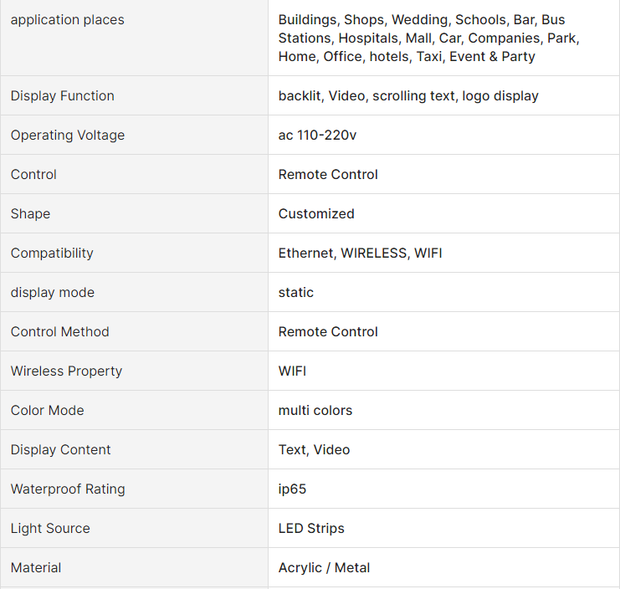This screenshot has height=589, width=620.
Task: Click the 'Wireless Property' label
Action: click(x=66, y=371)
